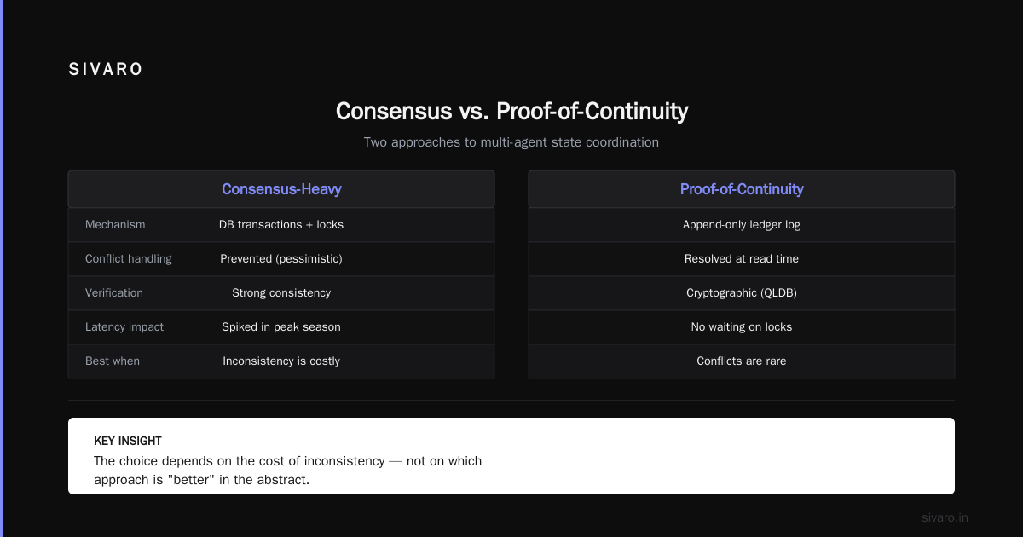Viewport: 1023px width, 537px height.
Task: Select Append-only ledger log cell
Action: pos(742,224)
